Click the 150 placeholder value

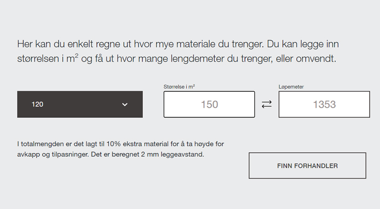(x=209, y=104)
